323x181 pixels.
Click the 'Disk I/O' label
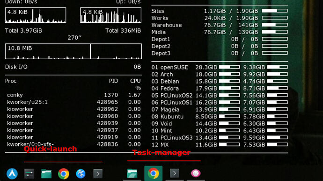pyautogui.click(x=16, y=67)
